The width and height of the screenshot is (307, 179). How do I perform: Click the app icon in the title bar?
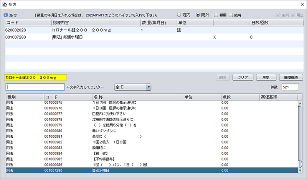tap(4, 4)
